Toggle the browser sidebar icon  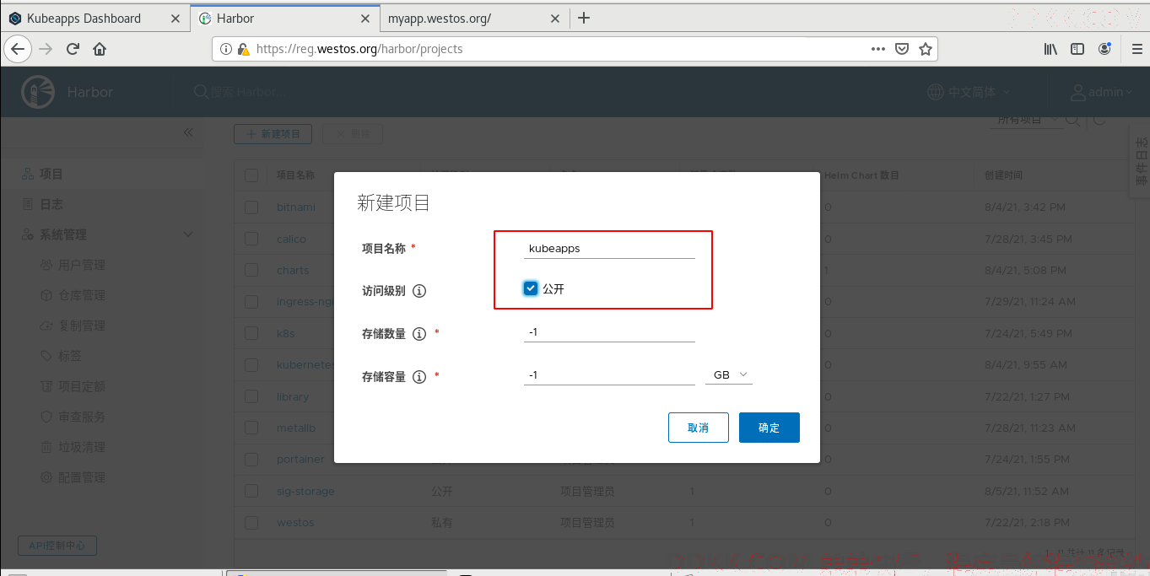1077,49
